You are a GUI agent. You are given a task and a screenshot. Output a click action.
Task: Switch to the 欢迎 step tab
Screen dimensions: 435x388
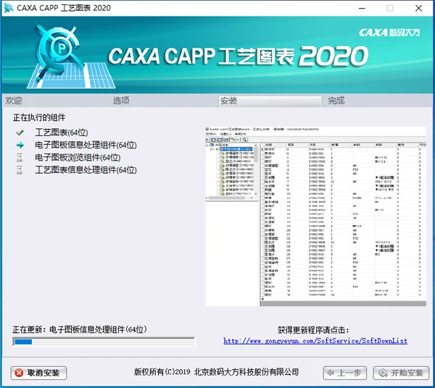point(14,101)
